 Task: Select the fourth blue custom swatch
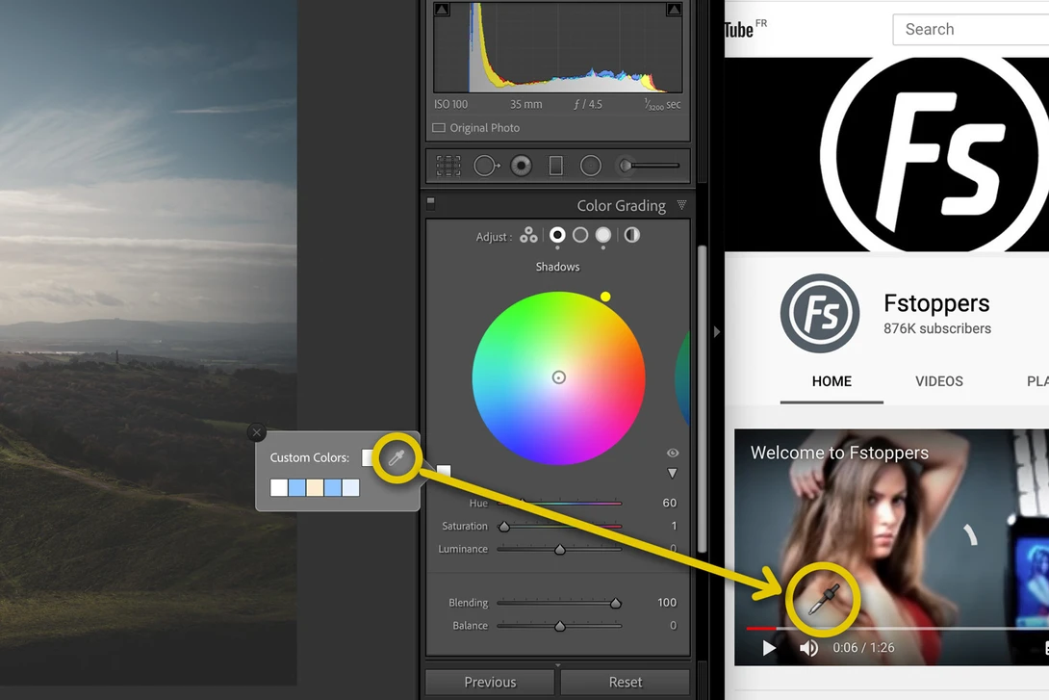(333, 488)
